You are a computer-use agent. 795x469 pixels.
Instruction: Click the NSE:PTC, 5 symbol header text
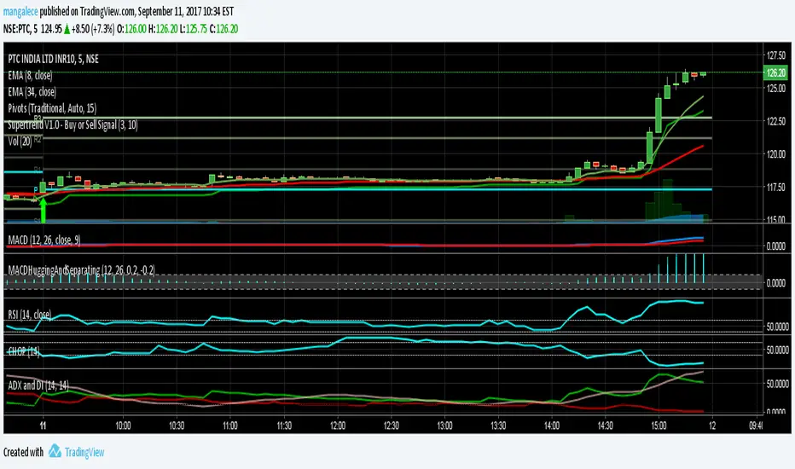click(20, 29)
